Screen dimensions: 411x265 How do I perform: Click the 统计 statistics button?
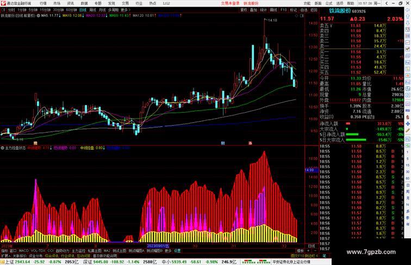264,10
